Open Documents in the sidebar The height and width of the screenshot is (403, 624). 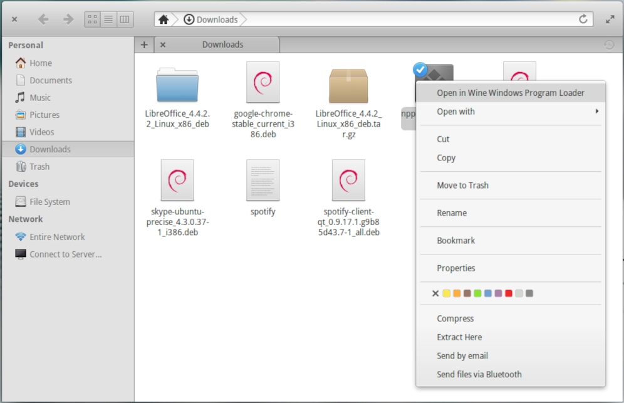click(68, 80)
